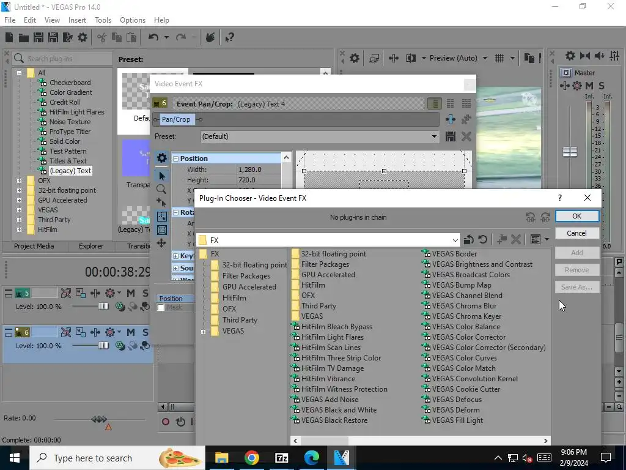626x470 pixels.
Task: Click Plug-In Chain icon in Video Event FX
Action: tap(451, 119)
